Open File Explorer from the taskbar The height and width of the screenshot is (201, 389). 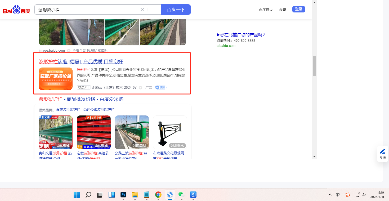click(135, 195)
